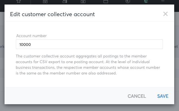179x111 pixels.
Task: Open the window panel icon in top bar
Action: pyautogui.click(x=106, y=1)
